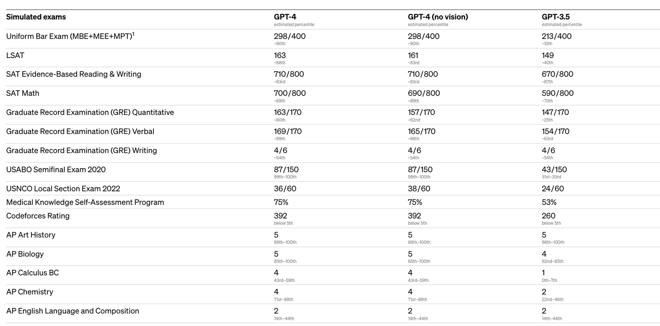Click the 'Simulated exams' column header
Screen dimensions: 660x326
coord(36,17)
